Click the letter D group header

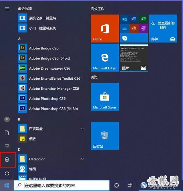[19, 150]
